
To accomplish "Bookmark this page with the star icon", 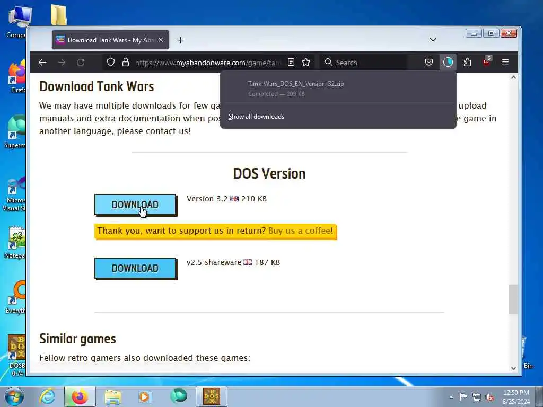I will pyautogui.click(x=306, y=63).
